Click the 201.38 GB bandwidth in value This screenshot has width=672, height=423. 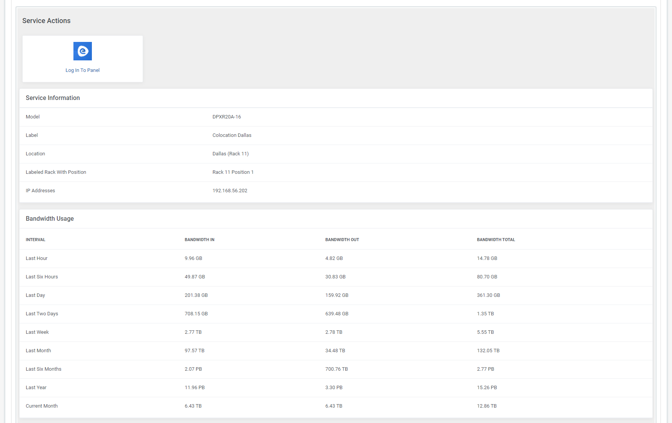(x=196, y=295)
